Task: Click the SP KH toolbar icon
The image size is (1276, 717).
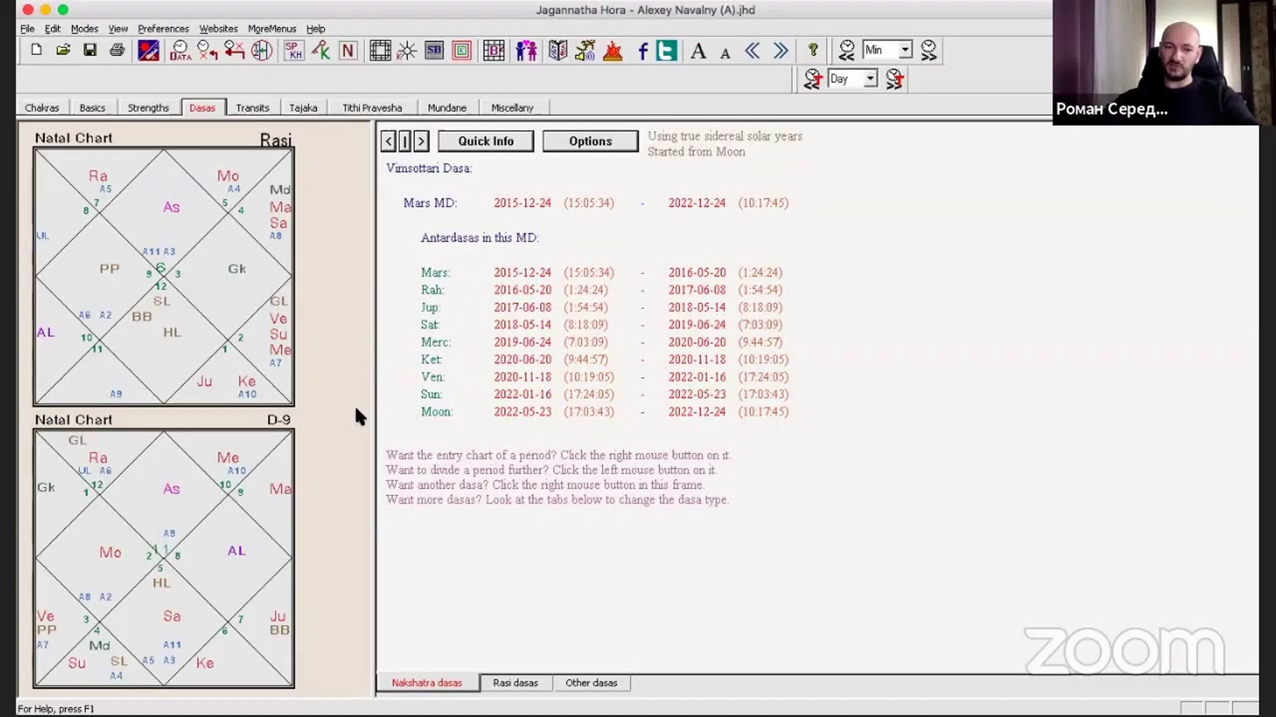Action: [294, 50]
